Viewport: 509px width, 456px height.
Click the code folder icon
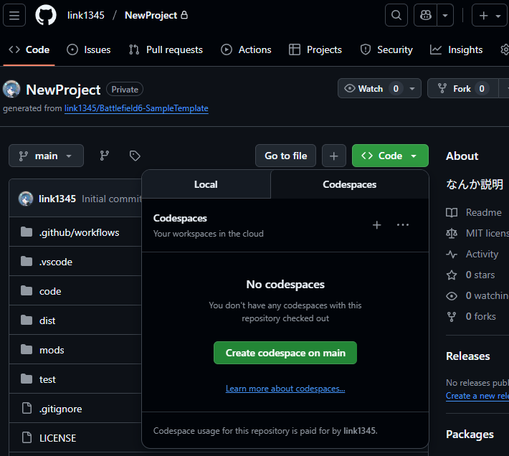(27, 290)
